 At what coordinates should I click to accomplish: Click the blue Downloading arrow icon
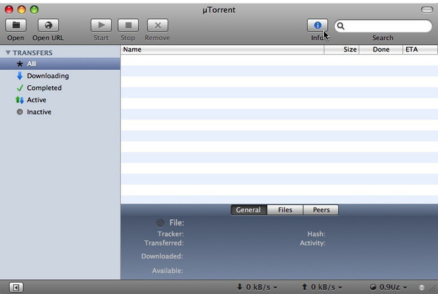pos(20,76)
